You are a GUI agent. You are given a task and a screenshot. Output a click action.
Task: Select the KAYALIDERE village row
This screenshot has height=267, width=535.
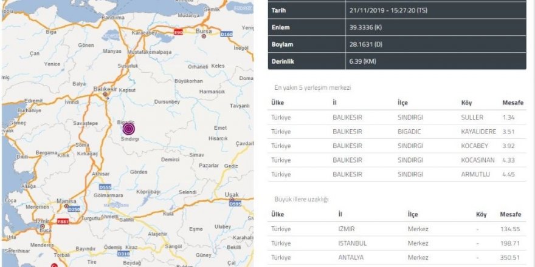[397, 131]
